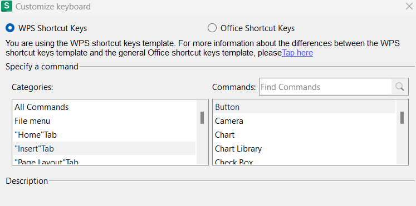Click the Categories list scrollbar thumb

point(202,118)
